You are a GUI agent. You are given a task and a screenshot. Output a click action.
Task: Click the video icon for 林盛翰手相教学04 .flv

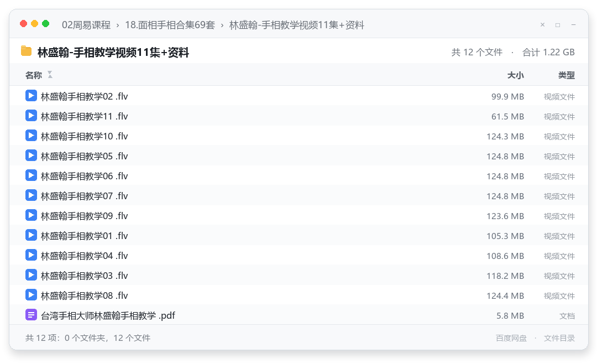[31, 255]
